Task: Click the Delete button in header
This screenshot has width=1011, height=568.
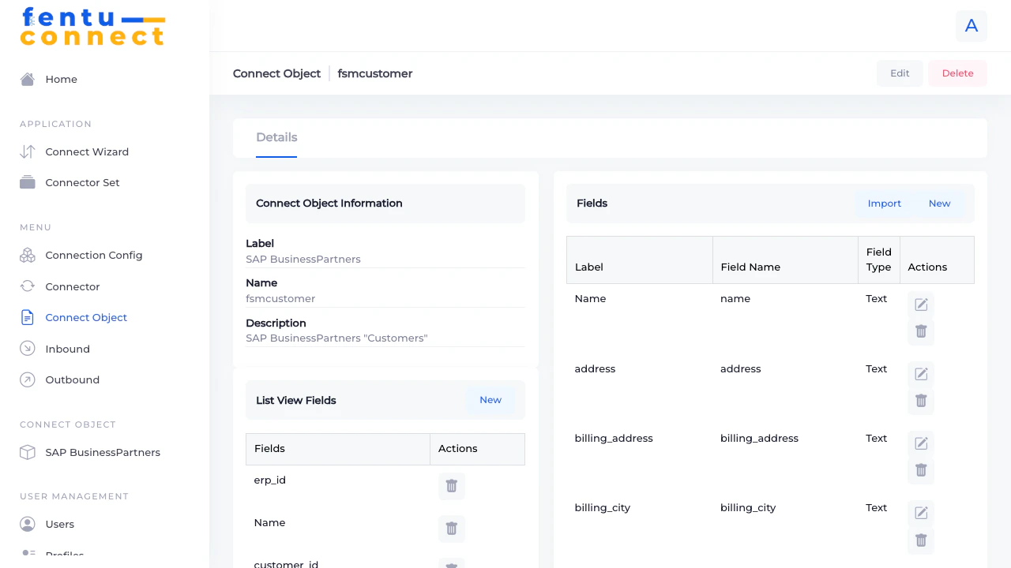Action: pyautogui.click(x=957, y=73)
